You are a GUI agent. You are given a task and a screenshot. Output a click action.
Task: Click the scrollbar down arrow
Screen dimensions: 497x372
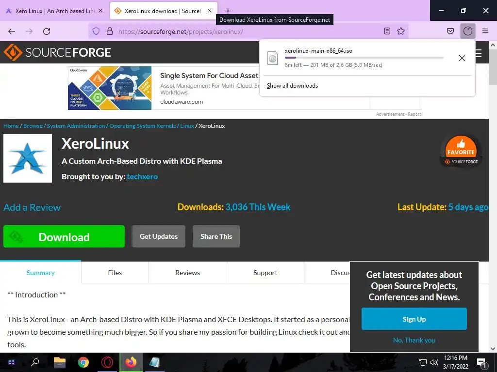[x=493, y=349]
